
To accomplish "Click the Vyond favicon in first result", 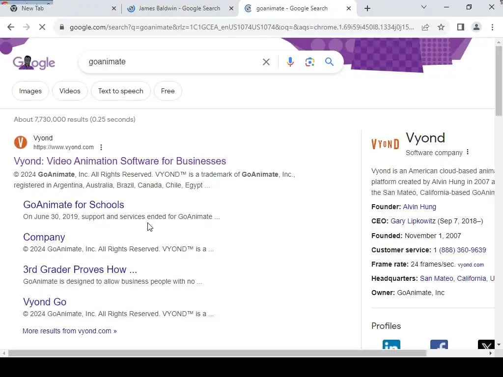I will pos(21,142).
